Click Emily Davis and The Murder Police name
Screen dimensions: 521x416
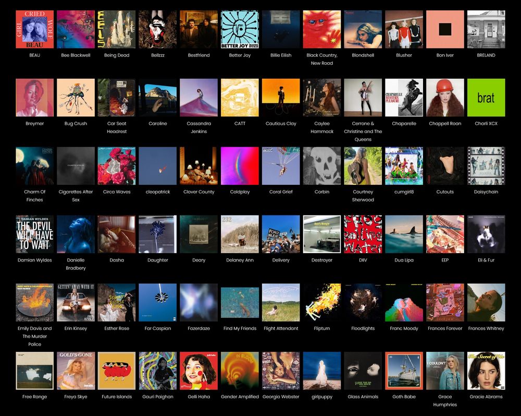coord(34,336)
